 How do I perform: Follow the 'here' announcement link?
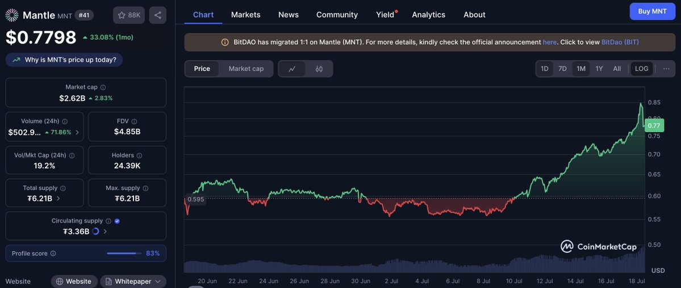(x=549, y=42)
